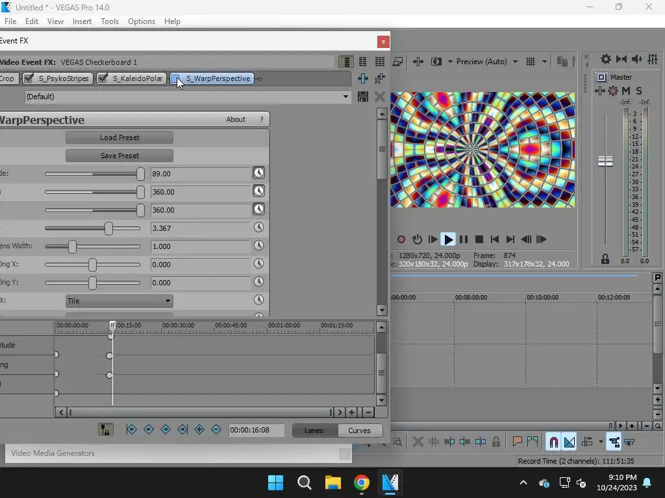Open File Explorer from the taskbar
The width and height of the screenshot is (665, 498).
point(333,482)
